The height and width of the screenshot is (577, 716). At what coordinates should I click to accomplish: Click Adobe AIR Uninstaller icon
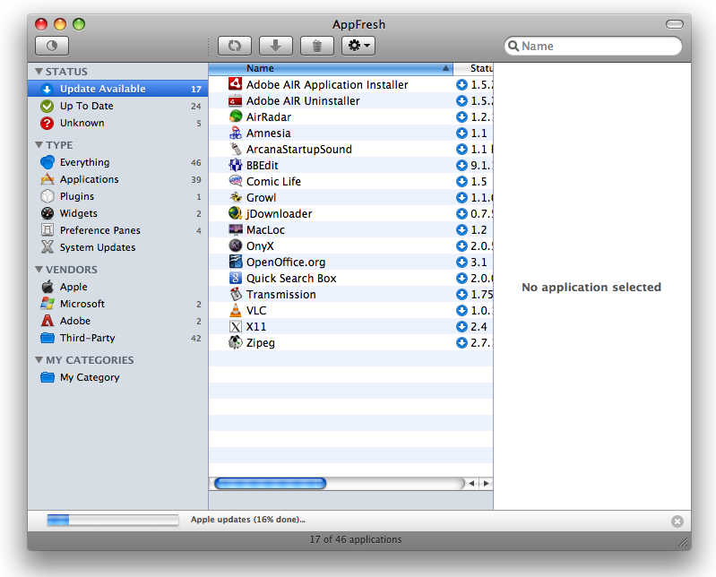[x=235, y=101]
